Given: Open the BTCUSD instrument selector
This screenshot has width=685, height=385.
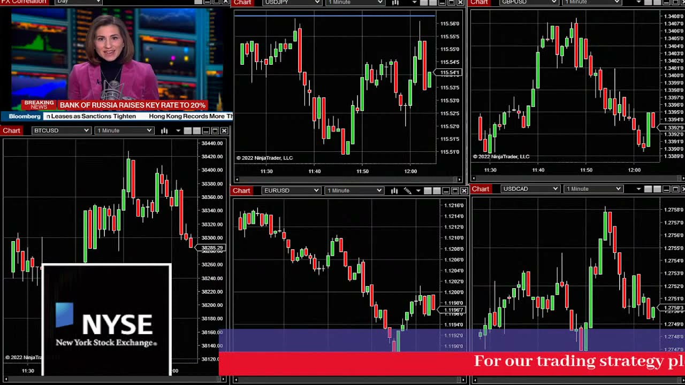Looking at the screenshot, I should point(61,130).
